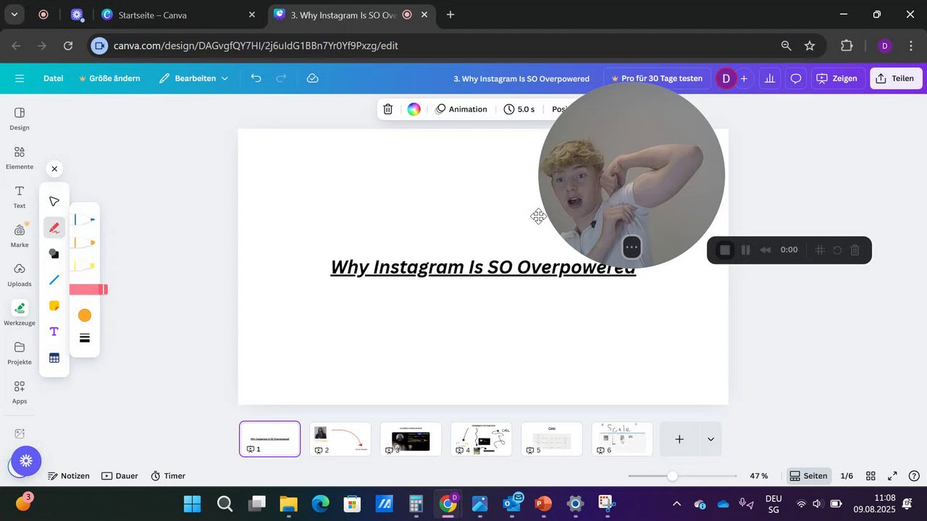The image size is (927, 521).
Task: Enter fullscreen mode
Action: 893,476
